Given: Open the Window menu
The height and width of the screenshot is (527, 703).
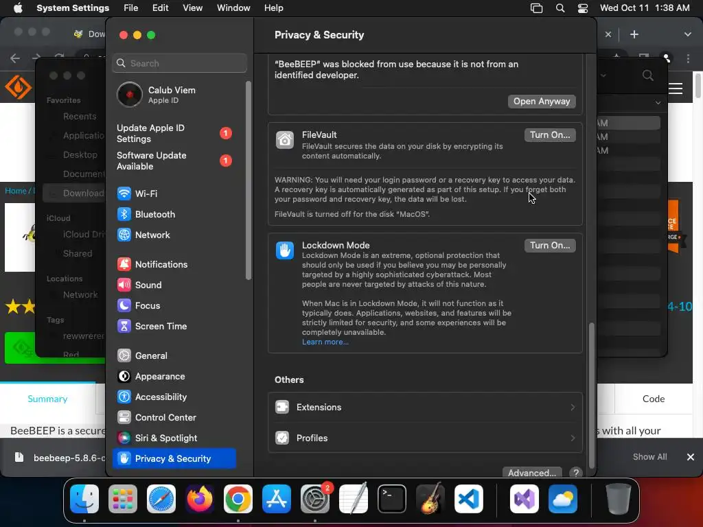Looking at the screenshot, I should click(x=233, y=8).
